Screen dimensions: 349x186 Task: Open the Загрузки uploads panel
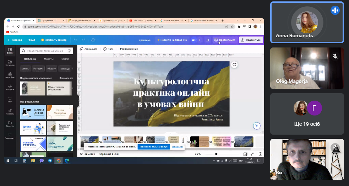tap(10, 88)
